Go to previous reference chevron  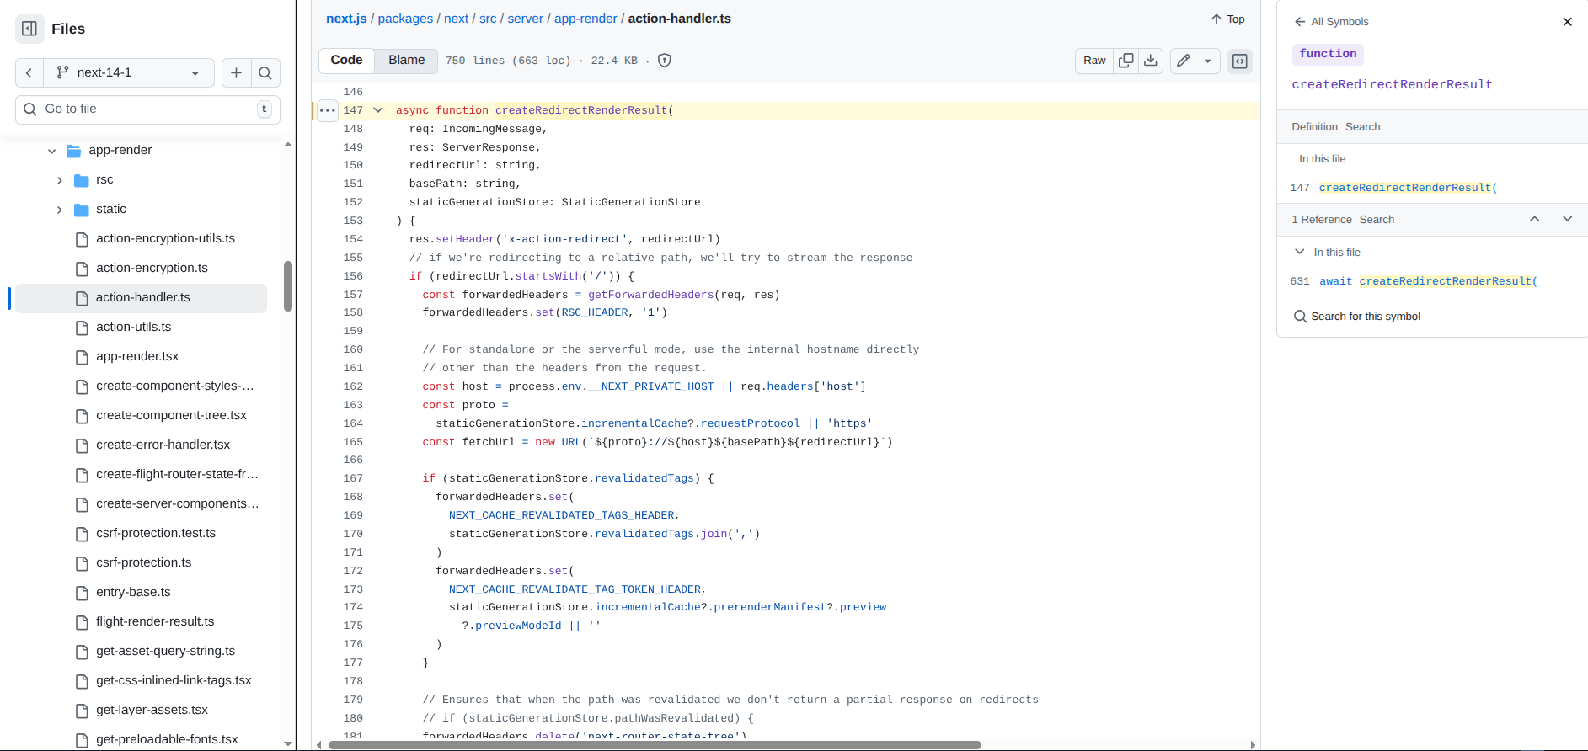point(1534,219)
